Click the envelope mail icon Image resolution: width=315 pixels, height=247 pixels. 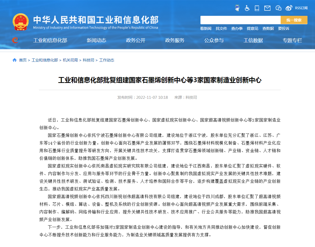click(x=267, y=8)
